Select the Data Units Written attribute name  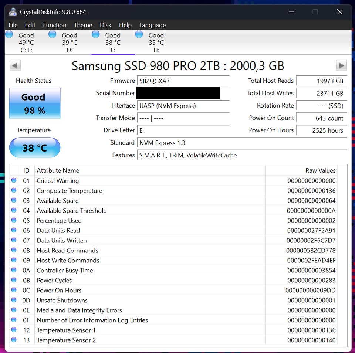pos(62,241)
